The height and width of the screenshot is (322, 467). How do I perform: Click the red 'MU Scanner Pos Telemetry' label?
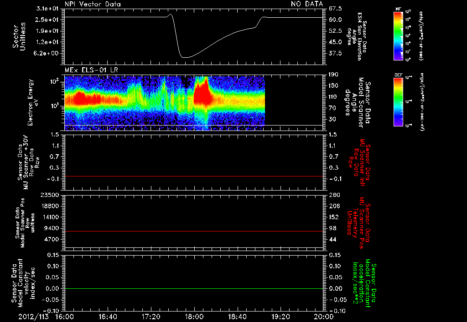click(x=358, y=222)
